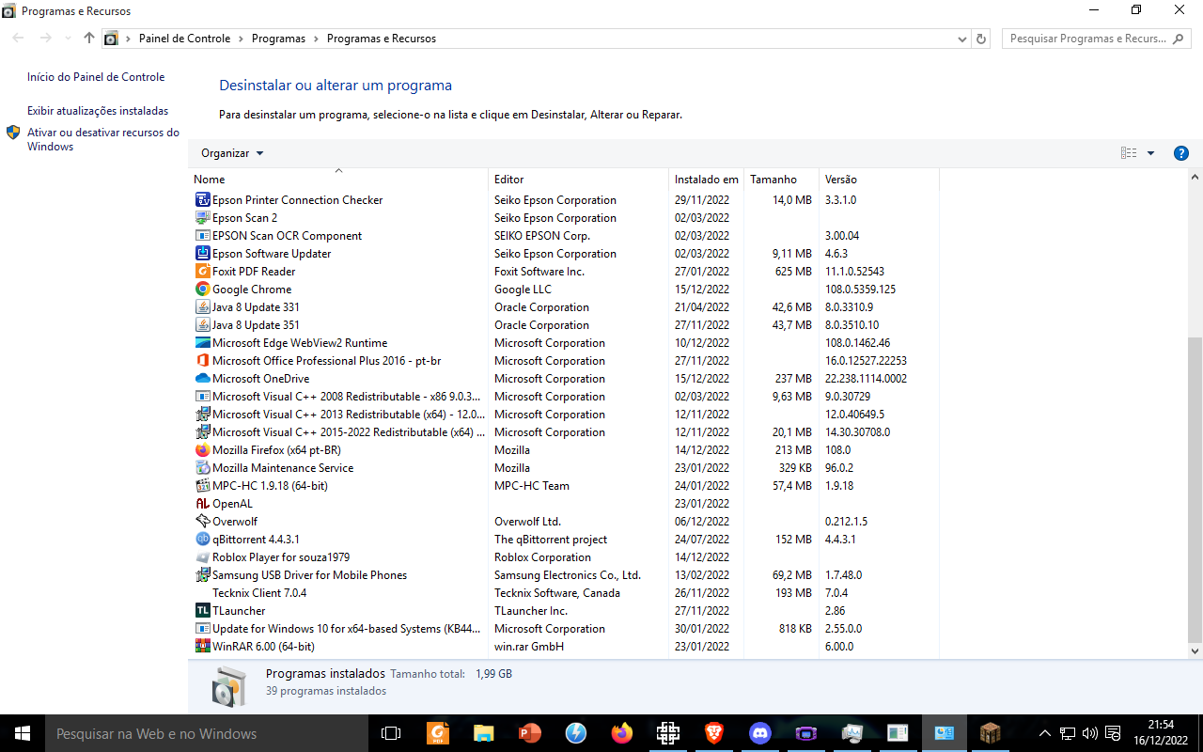Open the Organizar dropdown menu

pos(232,153)
